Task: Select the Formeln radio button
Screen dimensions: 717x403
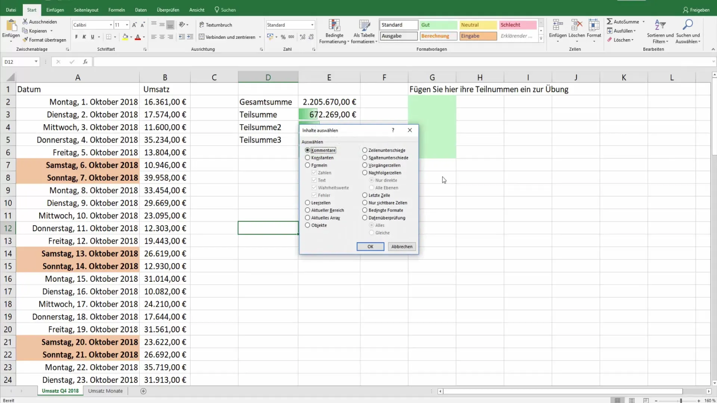Action: point(307,165)
